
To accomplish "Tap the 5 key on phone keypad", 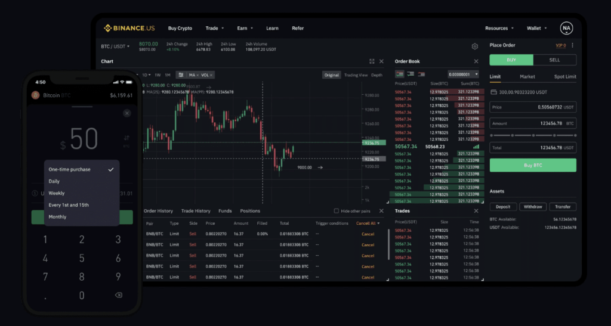I will pos(81,258).
